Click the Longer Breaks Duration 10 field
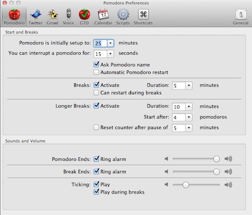The height and width of the screenshot is (215, 252). tap(179, 106)
